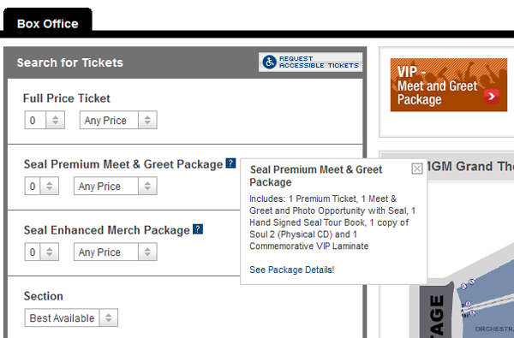Click the wheelchair accessibility icon

(270, 62)
